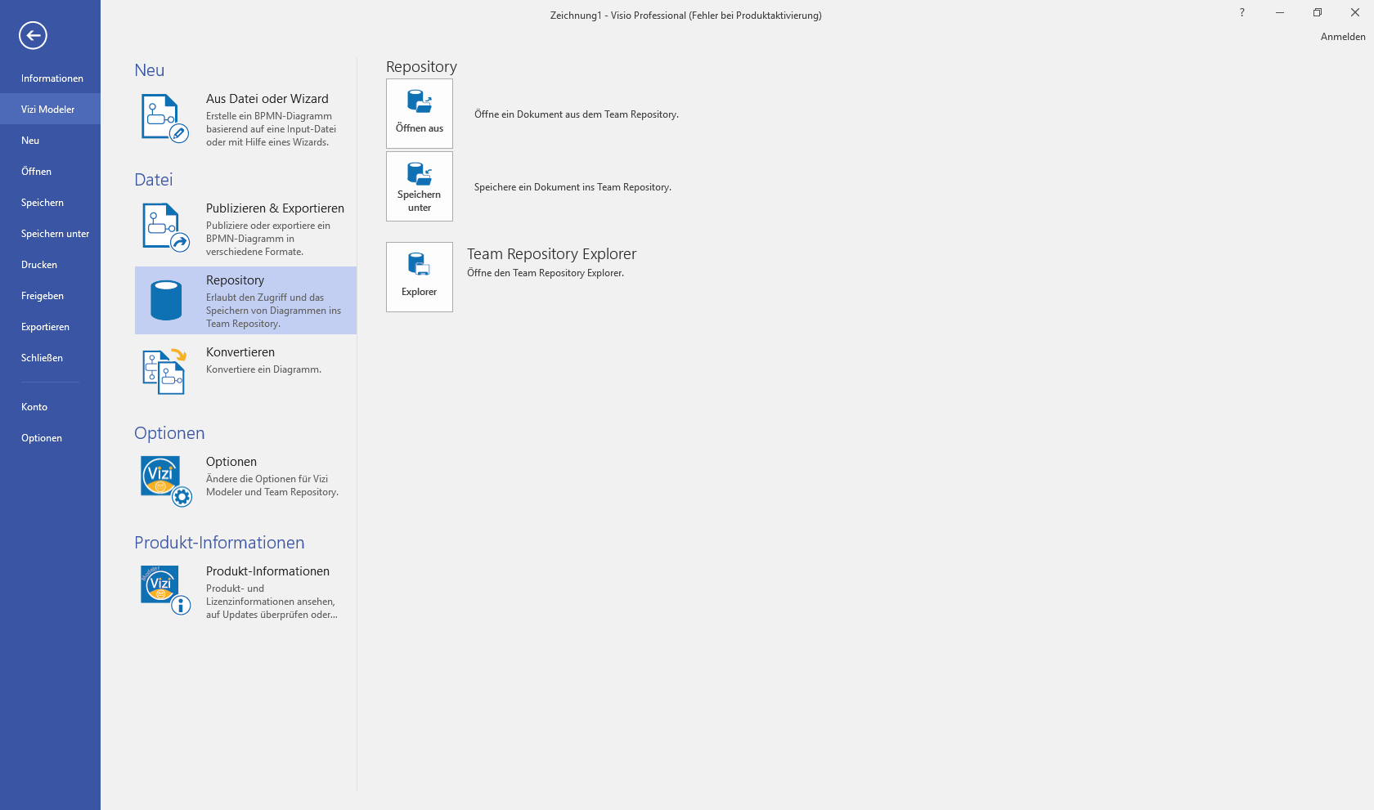Viewport: 1374px width, 810px height.
Task: Go to the Neu sidebar item
Action: click(51, 141)
